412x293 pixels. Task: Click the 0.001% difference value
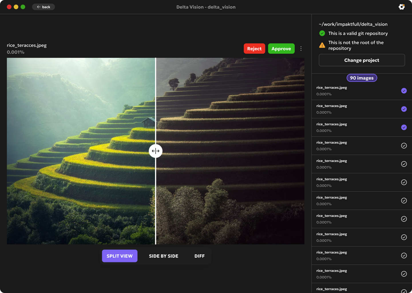coord(16,52)
